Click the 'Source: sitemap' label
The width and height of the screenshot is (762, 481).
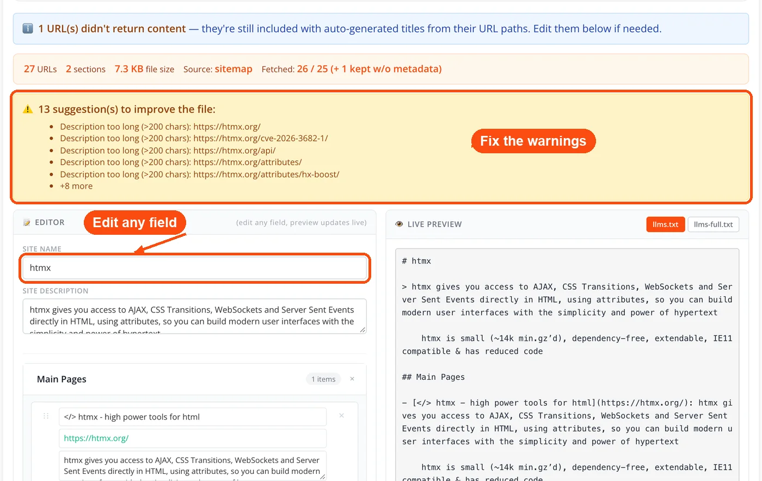click(218, 69)
